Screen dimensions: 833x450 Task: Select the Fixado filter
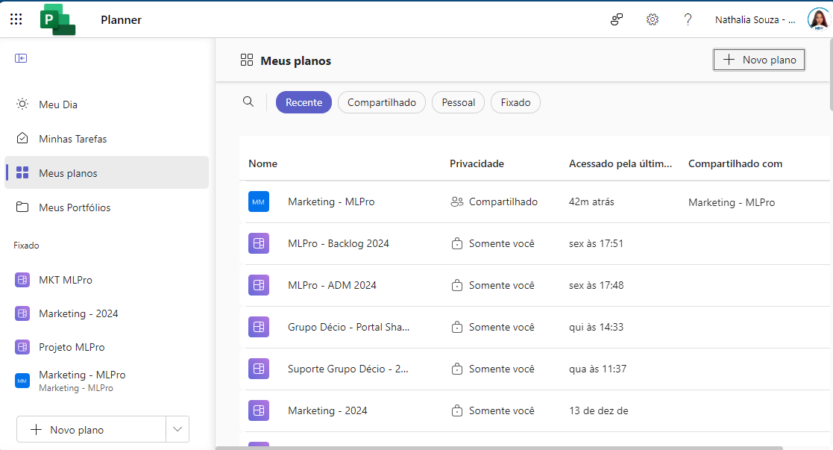[515, 102]
